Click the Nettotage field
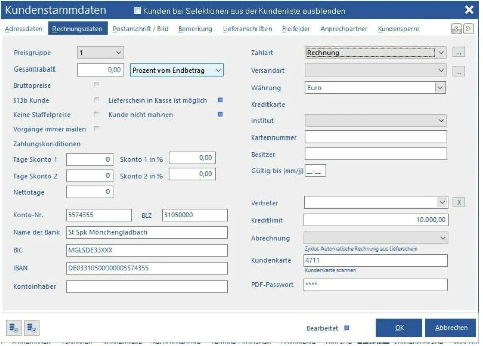 pyautogui.click(x=90, y=192)
